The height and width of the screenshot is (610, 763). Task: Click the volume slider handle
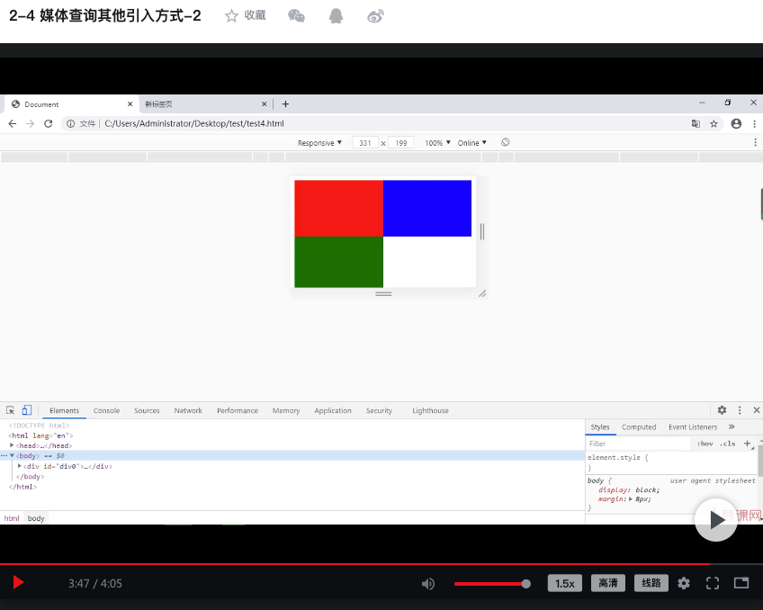coord(526,584)
